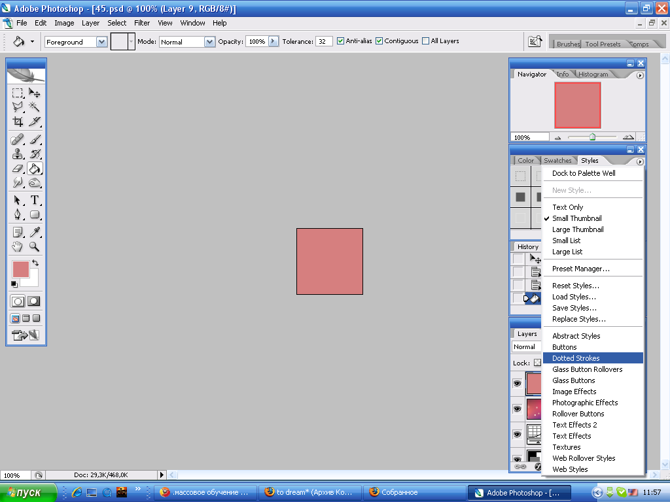Uncheck the Contiguous checkbox
The width and height of the screenshot is (670, 502).
(379, 41)
